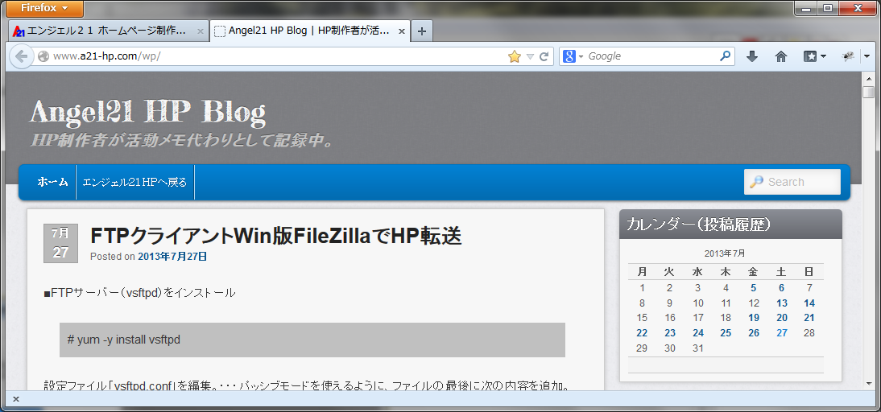This screenshot has width=881, height=412.
Task: Select the ホーム menu item
Action: click(53, 182)
